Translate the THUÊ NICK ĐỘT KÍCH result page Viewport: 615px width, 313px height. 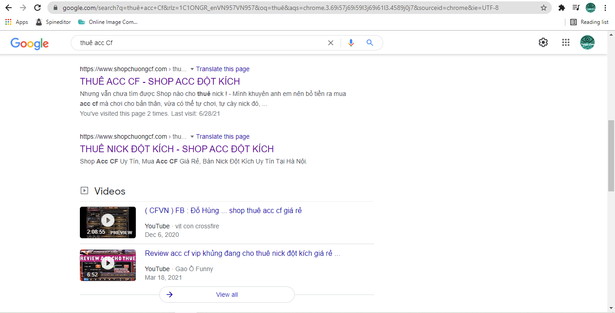coord(223,136)
